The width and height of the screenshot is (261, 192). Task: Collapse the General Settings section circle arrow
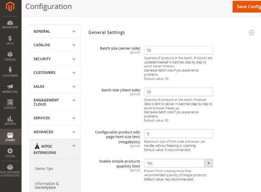tap(252, 33)
